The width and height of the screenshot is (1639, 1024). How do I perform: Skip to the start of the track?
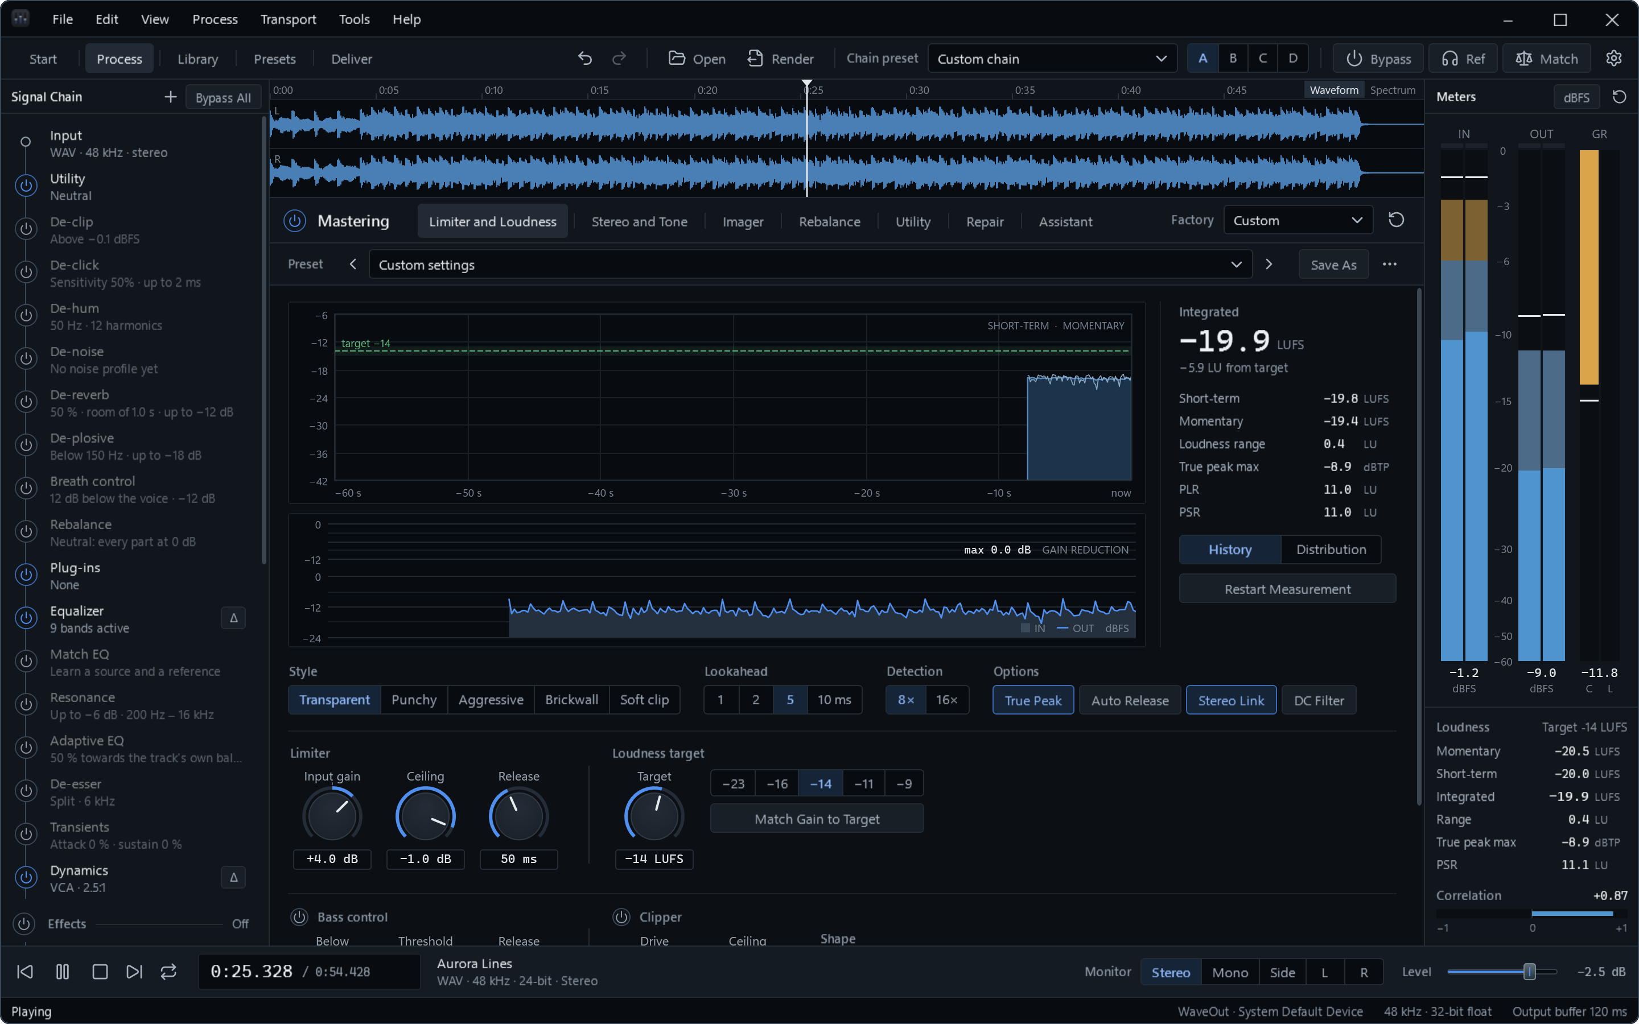pyautogui.click(x=25, y=972)
